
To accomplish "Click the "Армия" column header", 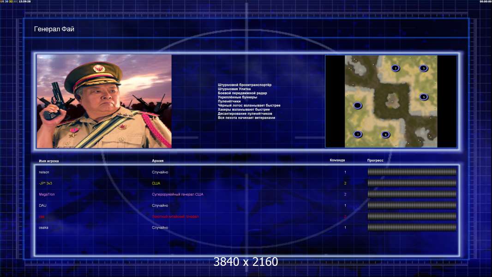I will click(x=157, y=161).
